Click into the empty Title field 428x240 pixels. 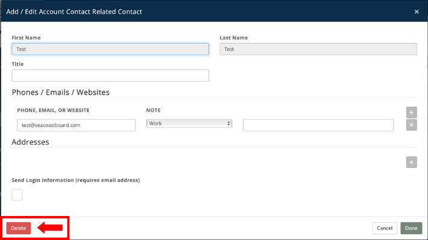pyautogui.click(x=110, y=76)
